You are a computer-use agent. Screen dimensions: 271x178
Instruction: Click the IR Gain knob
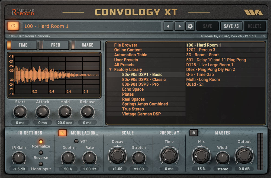(x=19, y=158)
